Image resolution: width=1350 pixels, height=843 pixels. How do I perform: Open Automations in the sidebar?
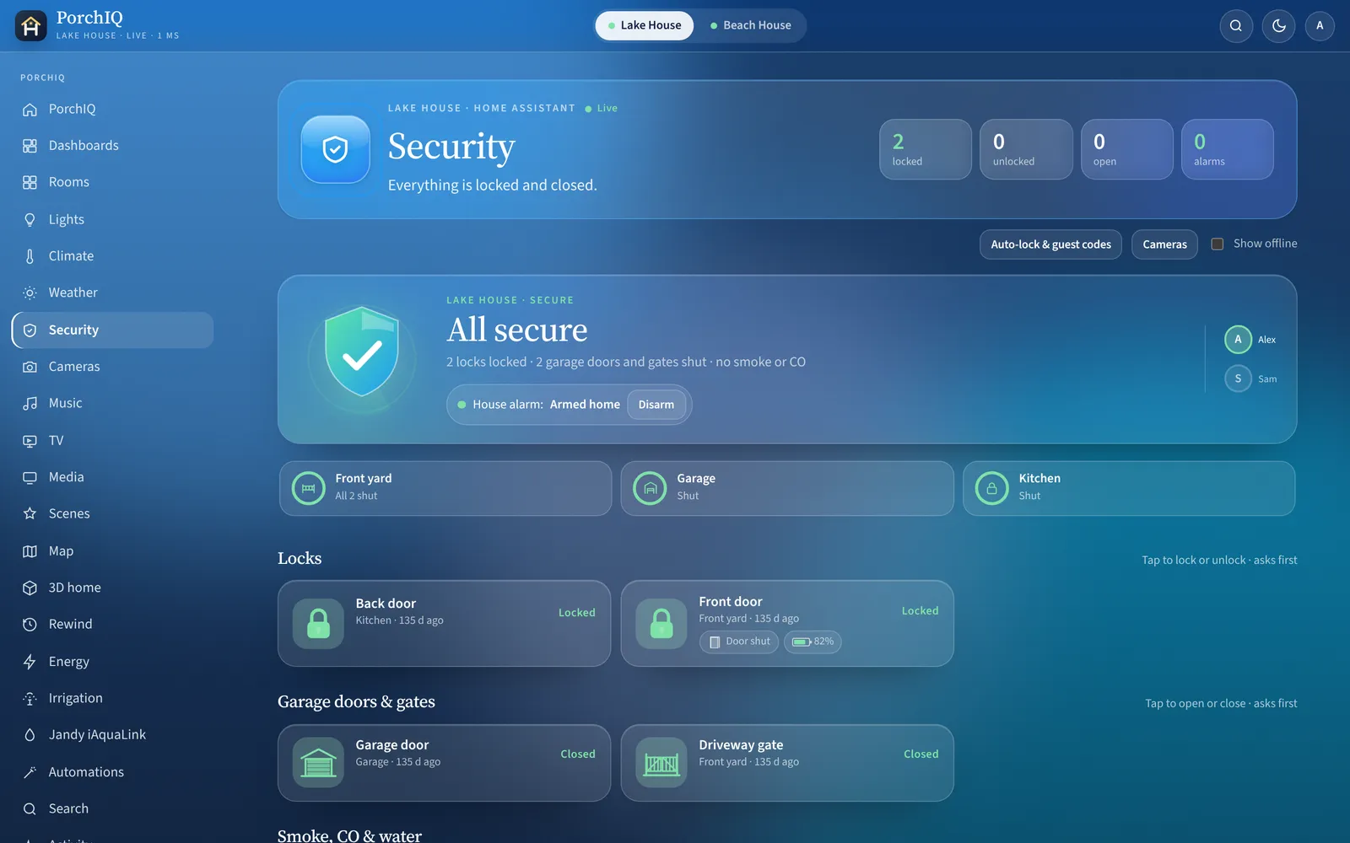pyautogui.click(x=112, y=772)
